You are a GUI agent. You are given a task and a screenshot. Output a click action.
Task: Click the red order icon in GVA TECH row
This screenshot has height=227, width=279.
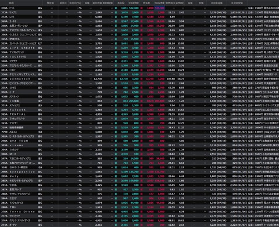(x=141, y=140)
